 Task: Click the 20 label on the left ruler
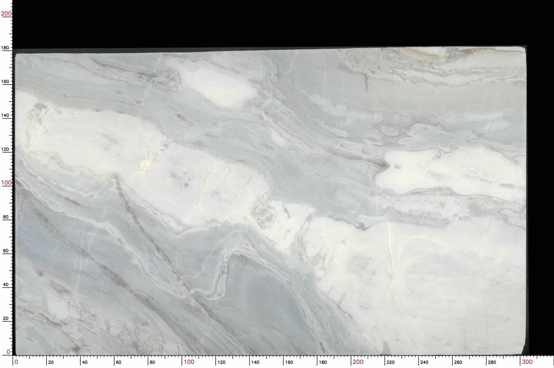click(x=6, y=318)
